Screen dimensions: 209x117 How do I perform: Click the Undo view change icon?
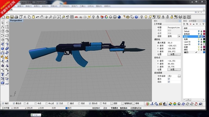point(68,17)
